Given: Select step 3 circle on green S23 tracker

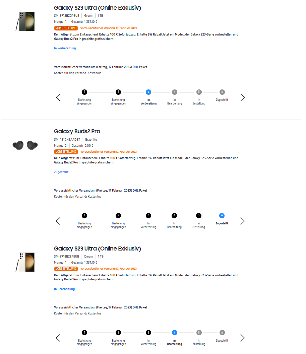Looking at the screenshot, I should click(x=148, y=92).
